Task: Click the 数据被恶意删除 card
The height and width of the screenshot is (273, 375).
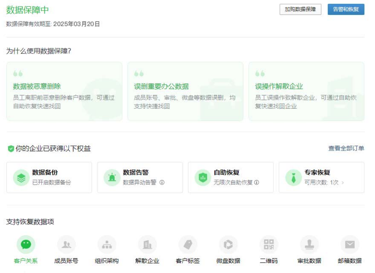Action: 64,91
